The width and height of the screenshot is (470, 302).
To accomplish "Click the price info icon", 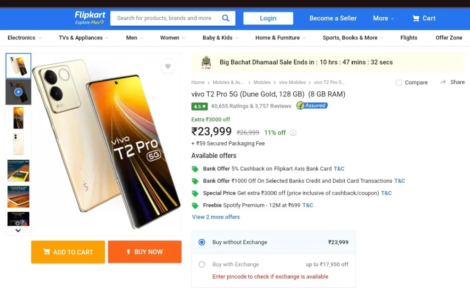I will pos(293,133).
